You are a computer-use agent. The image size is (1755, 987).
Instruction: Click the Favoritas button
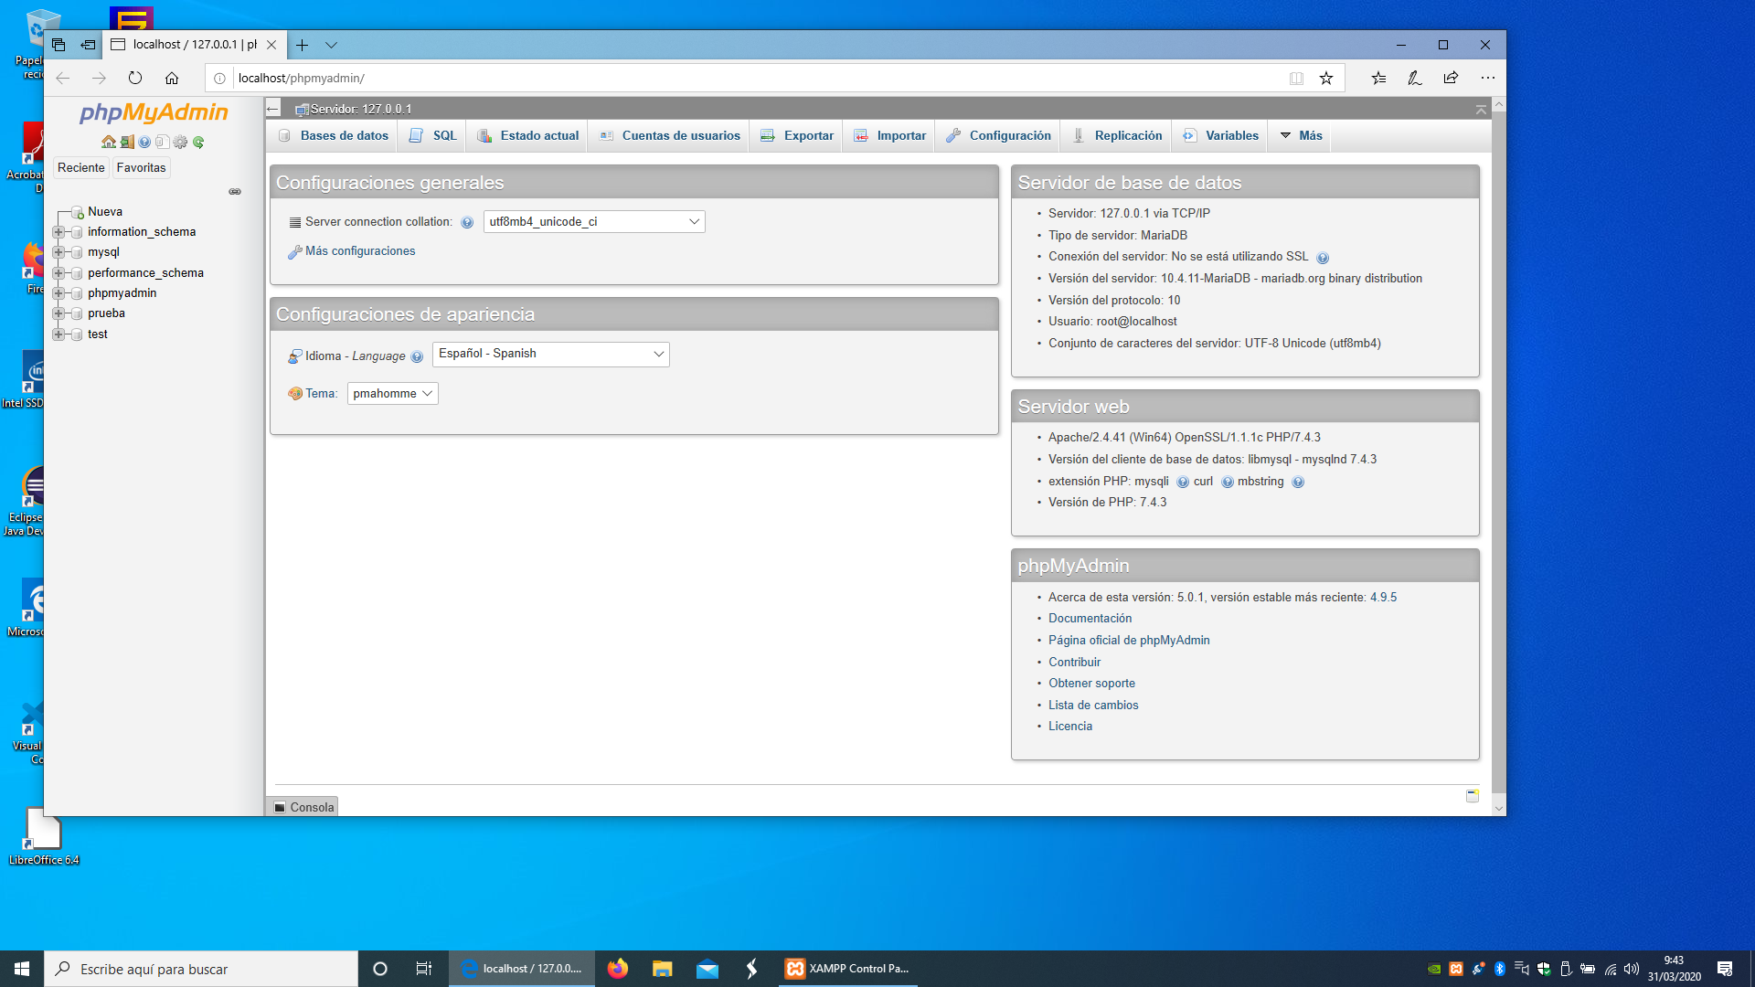coord(142,168)
